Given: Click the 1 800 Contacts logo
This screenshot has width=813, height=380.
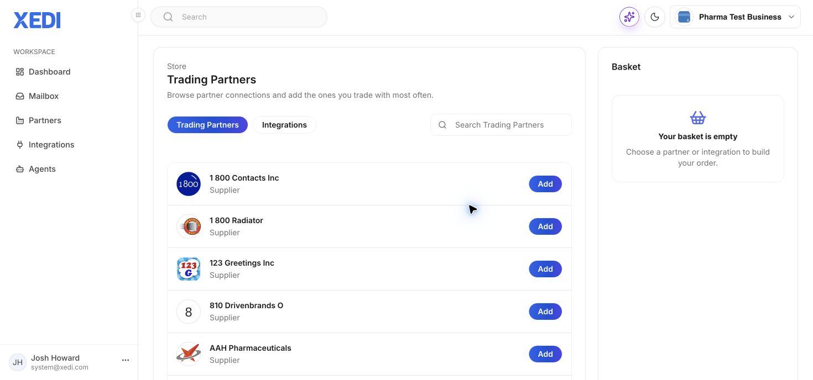Looking at the screenshot, I should coord(189,184).
